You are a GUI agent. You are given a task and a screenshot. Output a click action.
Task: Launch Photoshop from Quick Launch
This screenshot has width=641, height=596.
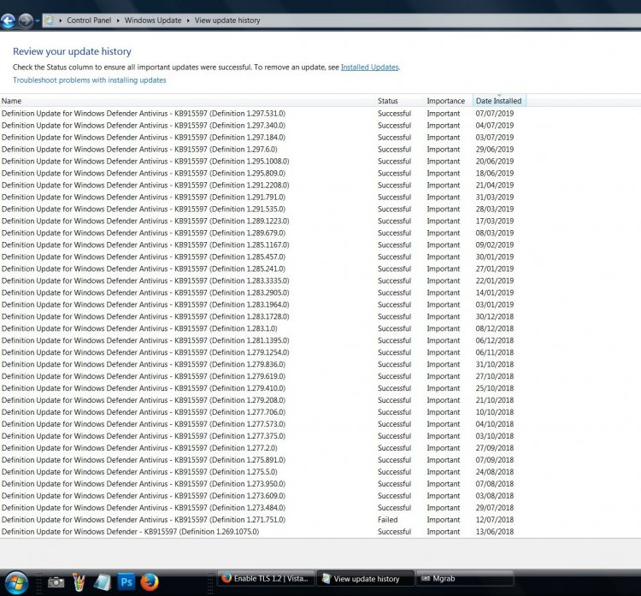click(126, 582)
